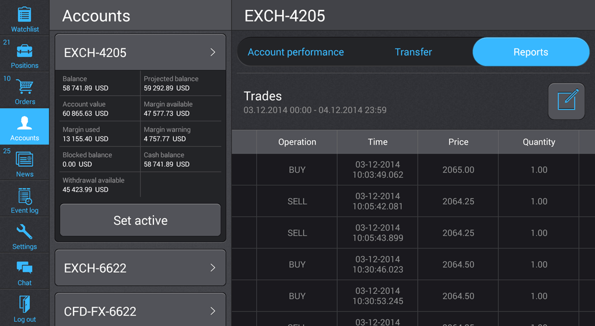Open the Watchlist clipboard icon
This screenshot has width=595, height=326.
click(24, 14)
